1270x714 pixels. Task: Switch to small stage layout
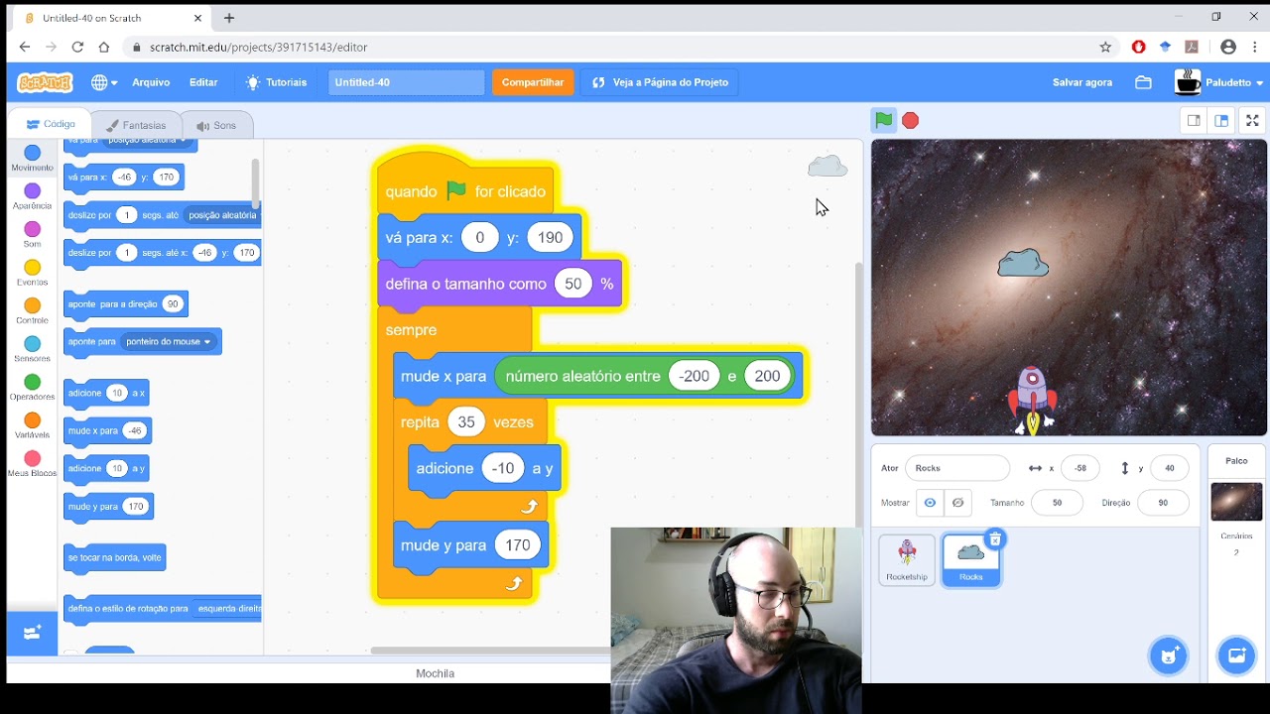click(1194, 120)
